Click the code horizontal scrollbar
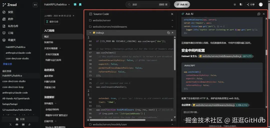Image resolution: width=270 pixels, height=128 pixels. [x=117, y=120]
